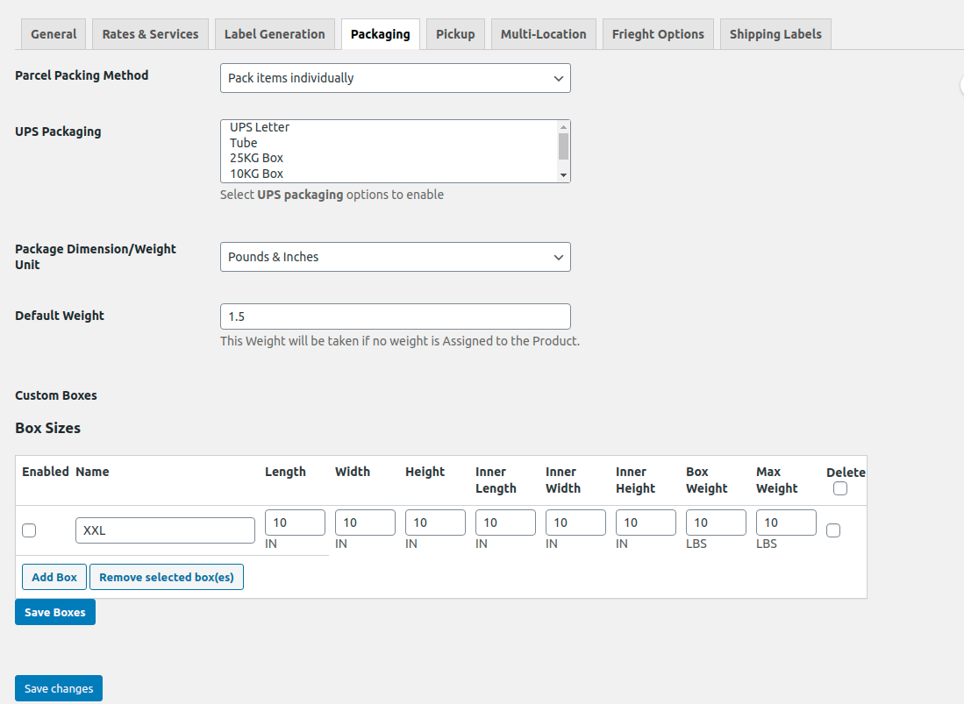Tick the Delete checkbox in XXL row
This screenshot has height=704, width=964.
click(833, 530)
